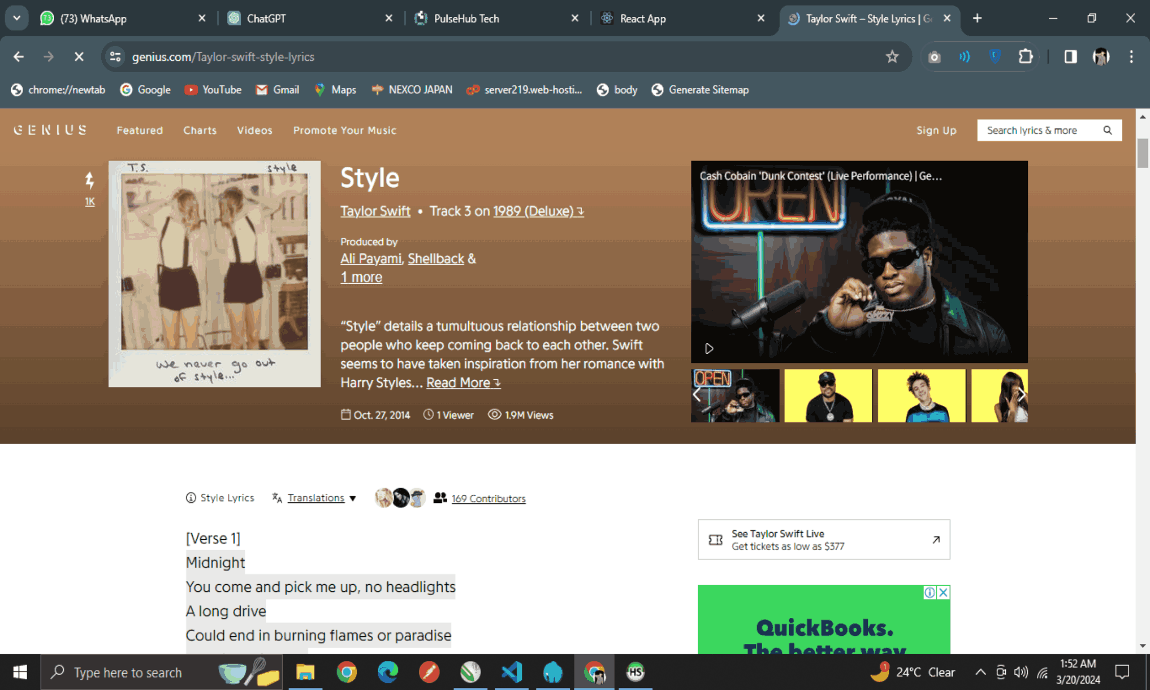This screenshot has height=690, width=1150.
Task: Play the Cash Cobain video
Action: click(x=709, y=349)
